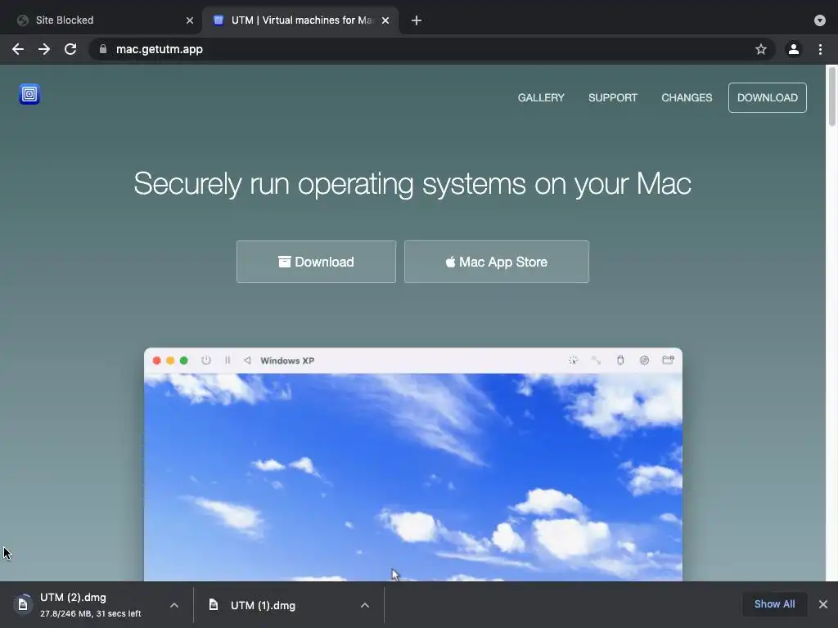Open Chrome's three-dot menu
Screen dimensions: 838x628
tap(820, 49)
